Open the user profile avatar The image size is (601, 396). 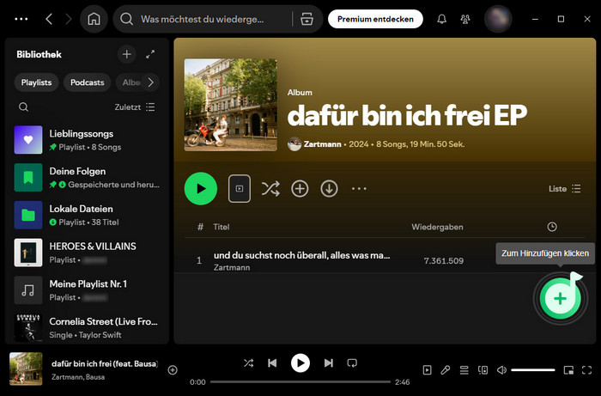(498, 19)
